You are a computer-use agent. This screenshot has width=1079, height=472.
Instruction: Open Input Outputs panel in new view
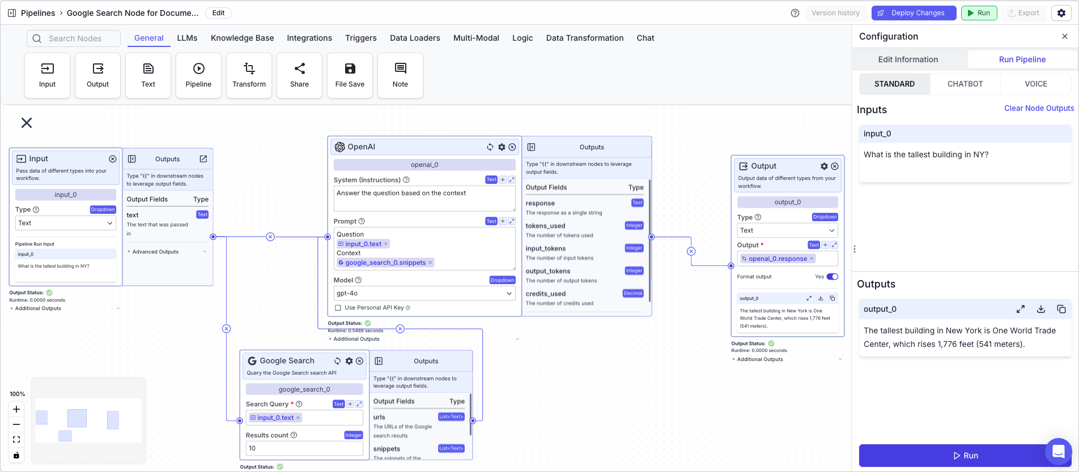[203, 159]
